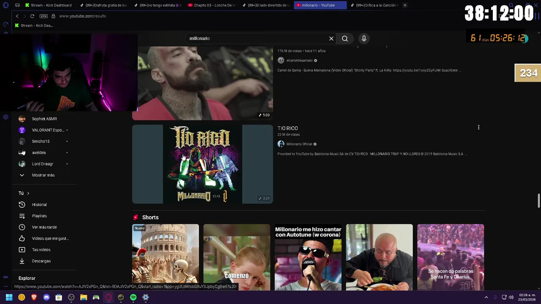Switch to '(99+)Disfruta gratis de los' tab

(104, 5)
